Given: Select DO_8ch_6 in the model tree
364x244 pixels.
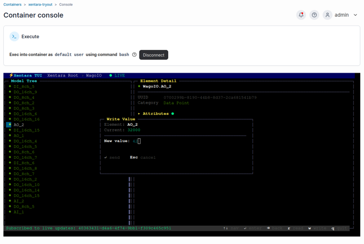Looking at the screenshot, I should click(24, 152).
